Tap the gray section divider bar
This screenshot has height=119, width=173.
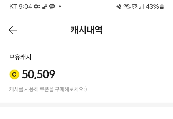point(86,105)
